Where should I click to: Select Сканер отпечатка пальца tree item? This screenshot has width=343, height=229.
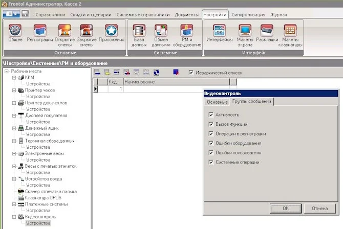point(47,191)
